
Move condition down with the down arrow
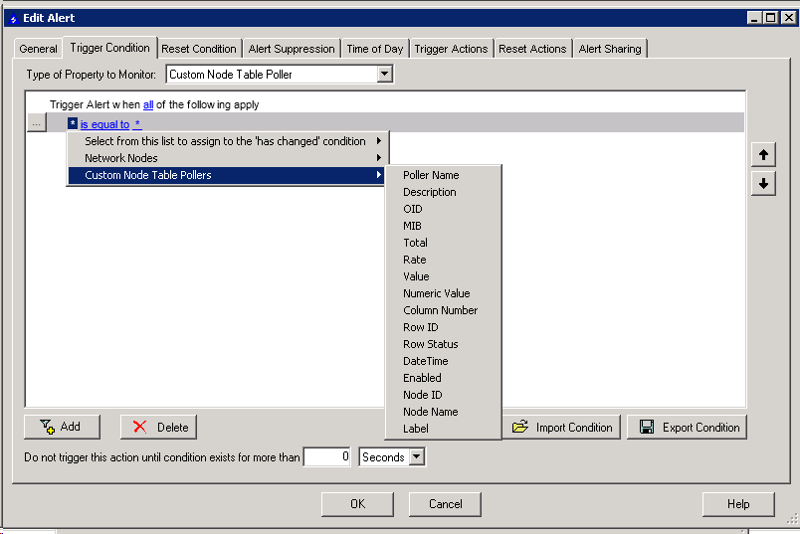click(763, 184)
